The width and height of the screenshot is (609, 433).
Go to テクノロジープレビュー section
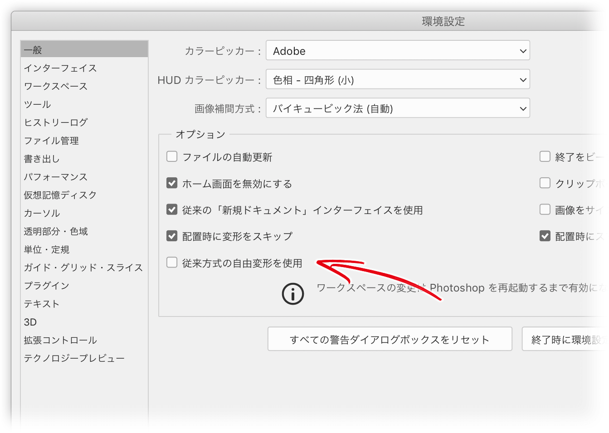point(74,358)
